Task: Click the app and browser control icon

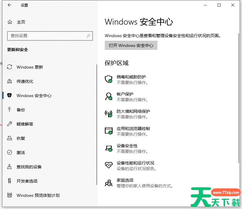Action: coord(108,131)
